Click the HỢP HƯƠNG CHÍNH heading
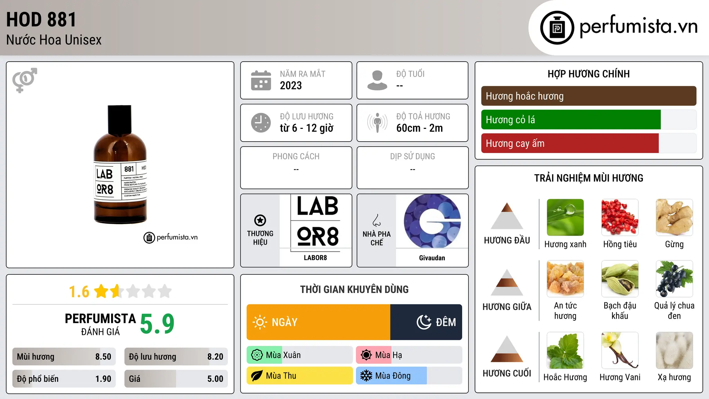Image resolution: width=709 pixels, height=399 pixels. pyautogui.click(x=589, y=74)
